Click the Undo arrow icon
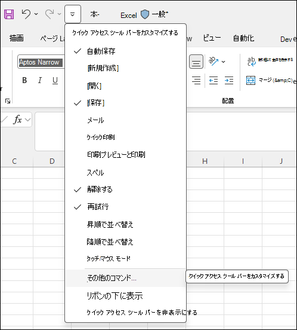297x330 pixels. [26, 14]
